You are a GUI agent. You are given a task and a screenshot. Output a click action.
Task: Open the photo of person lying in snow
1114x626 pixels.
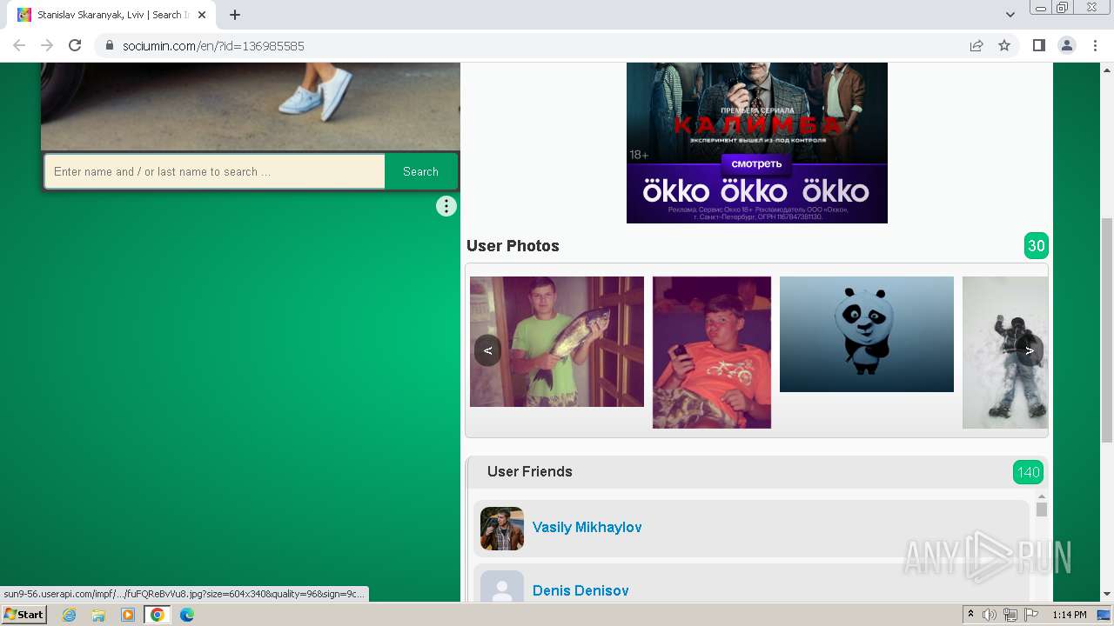point(1005,352)
